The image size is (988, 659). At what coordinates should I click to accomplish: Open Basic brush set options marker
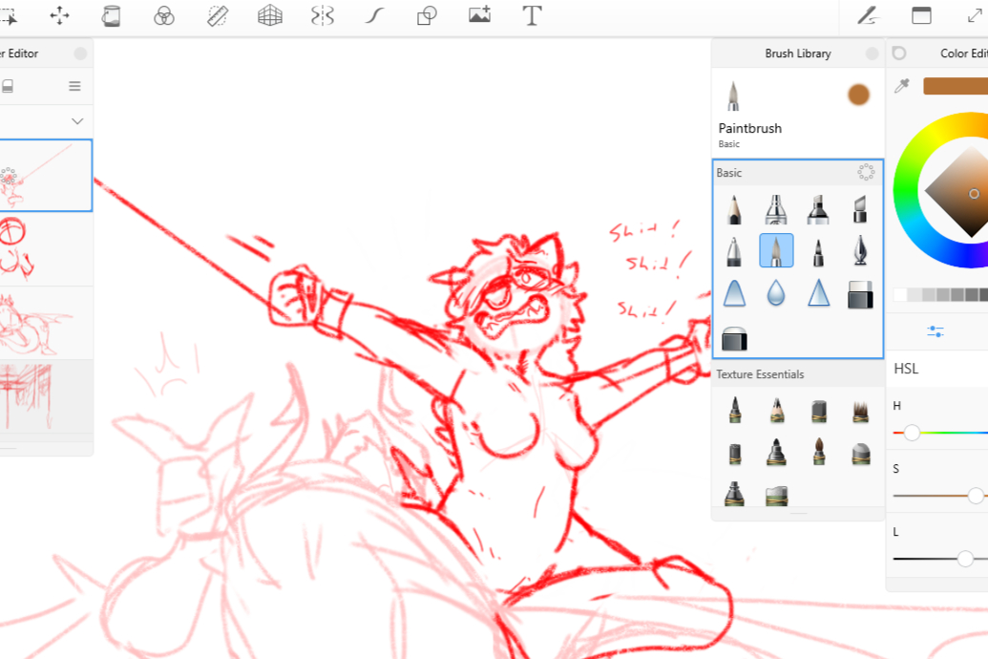(x=866, y=173)
